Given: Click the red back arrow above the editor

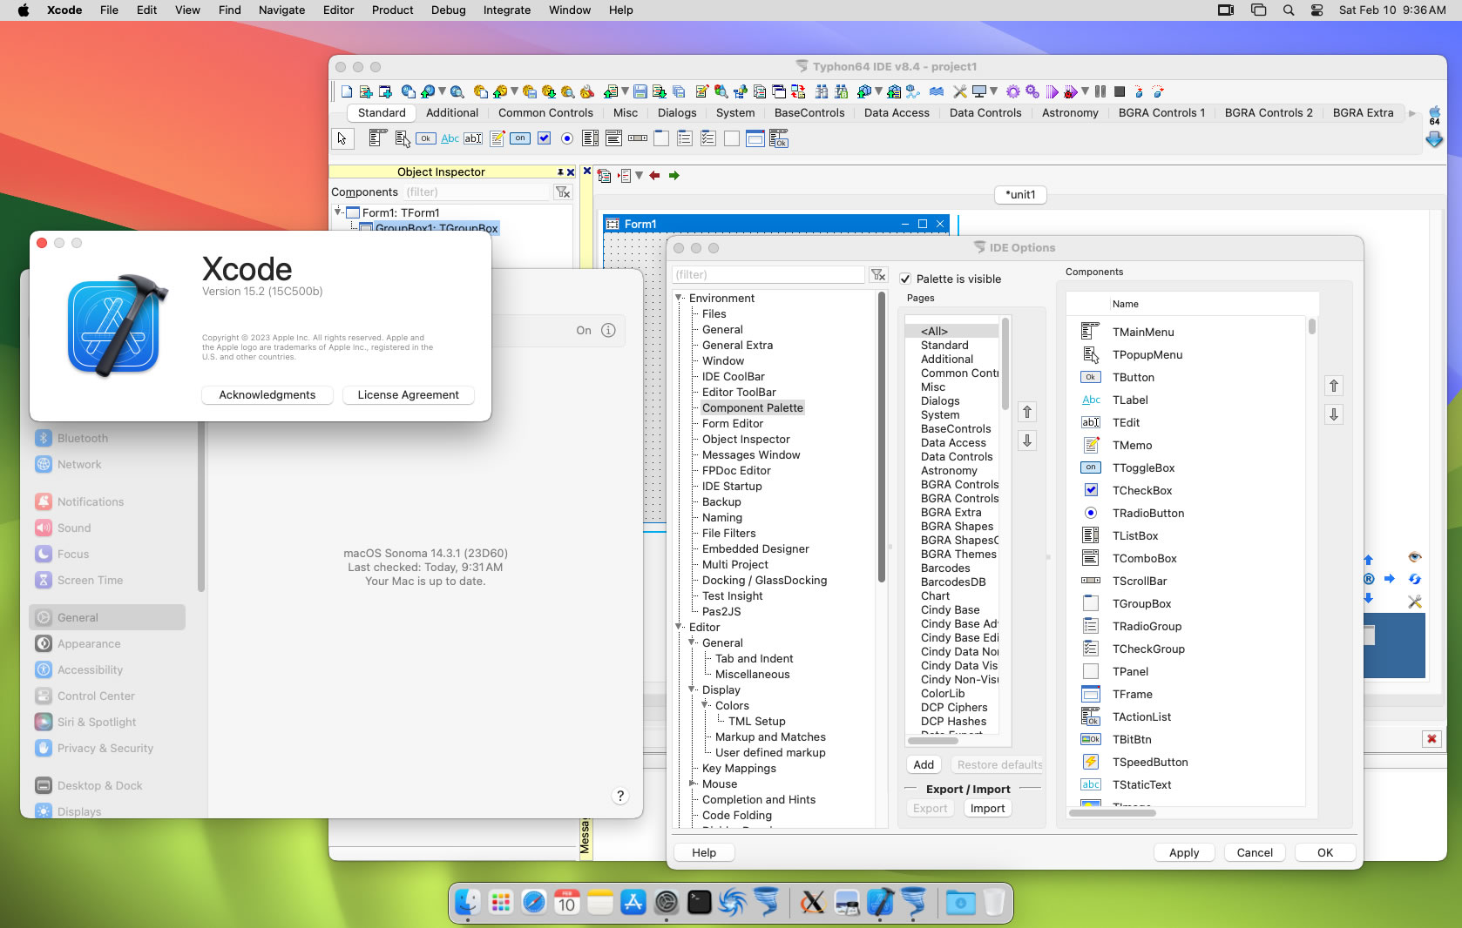Looking at the screenshot, I should coord(654,175).
